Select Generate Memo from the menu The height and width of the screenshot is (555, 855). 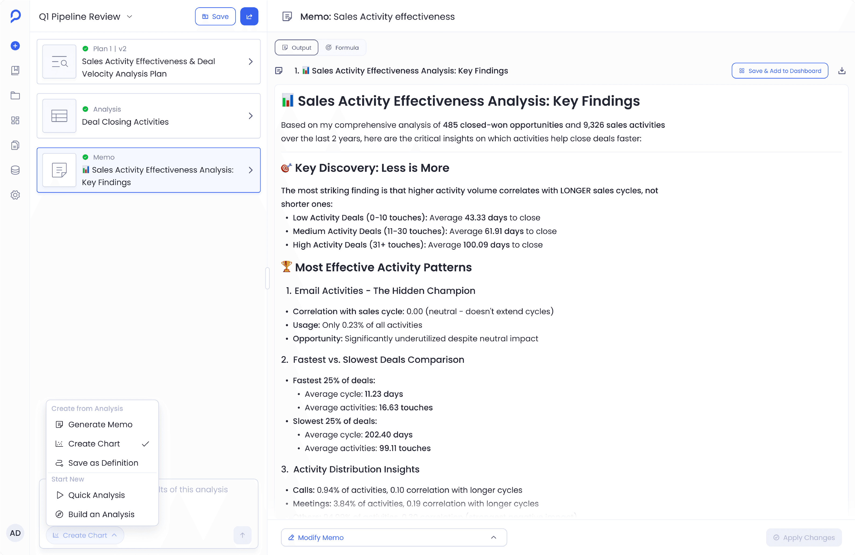click(x=102, y=424)
